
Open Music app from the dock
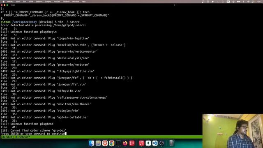(141, 143)
